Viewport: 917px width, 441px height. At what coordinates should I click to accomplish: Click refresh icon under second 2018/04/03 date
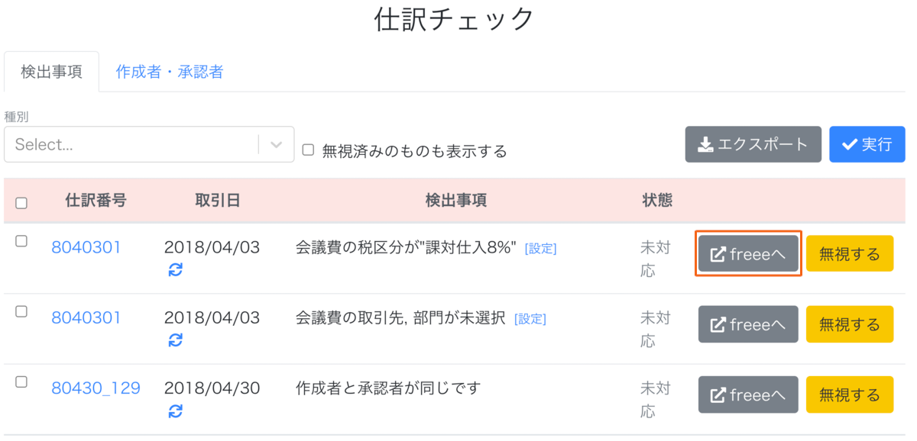click(176, 340)
